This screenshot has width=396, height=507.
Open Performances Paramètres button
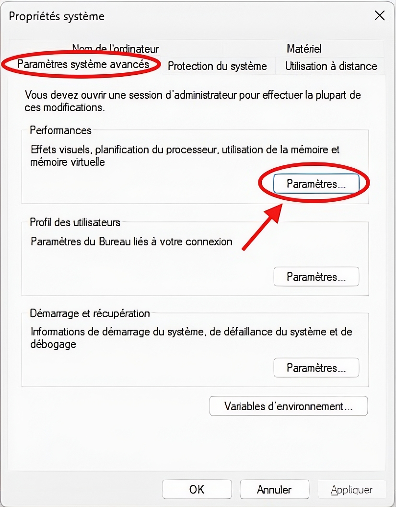tap(316, 184)
